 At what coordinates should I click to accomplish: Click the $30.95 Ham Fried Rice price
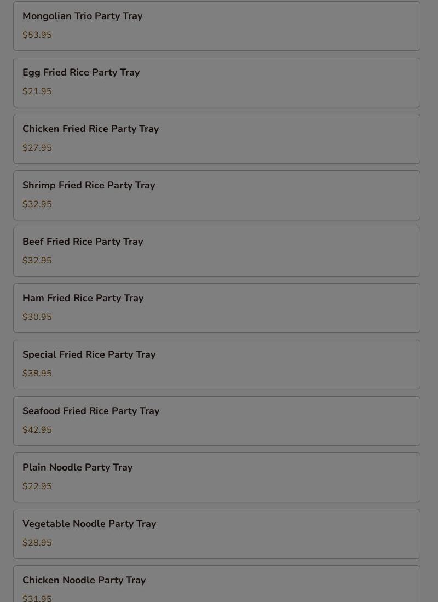37,317
